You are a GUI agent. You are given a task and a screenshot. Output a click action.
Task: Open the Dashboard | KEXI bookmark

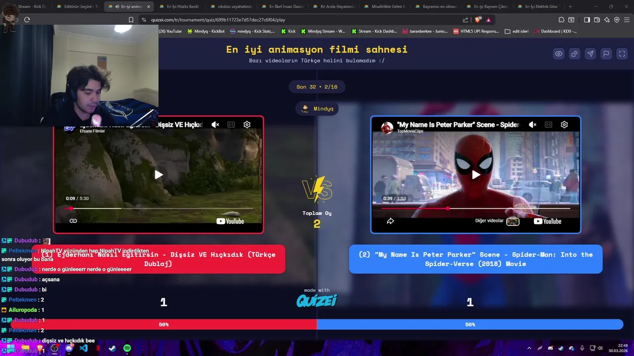[x=555, y=31]
